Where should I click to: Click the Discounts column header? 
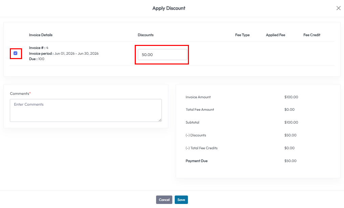tap(146, 35)
